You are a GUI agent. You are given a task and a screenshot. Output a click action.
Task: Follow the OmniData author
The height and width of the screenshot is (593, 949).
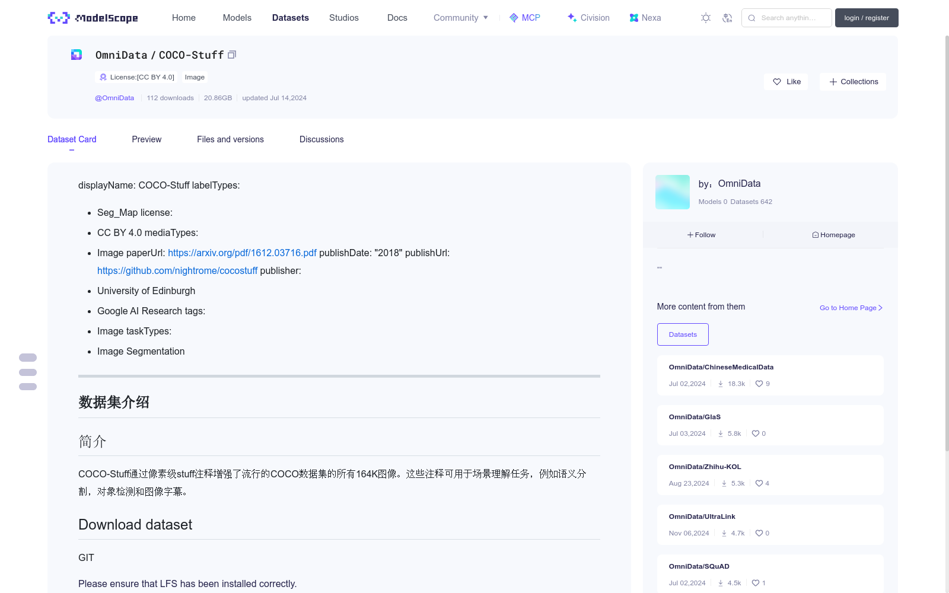(x=702, y=235)
